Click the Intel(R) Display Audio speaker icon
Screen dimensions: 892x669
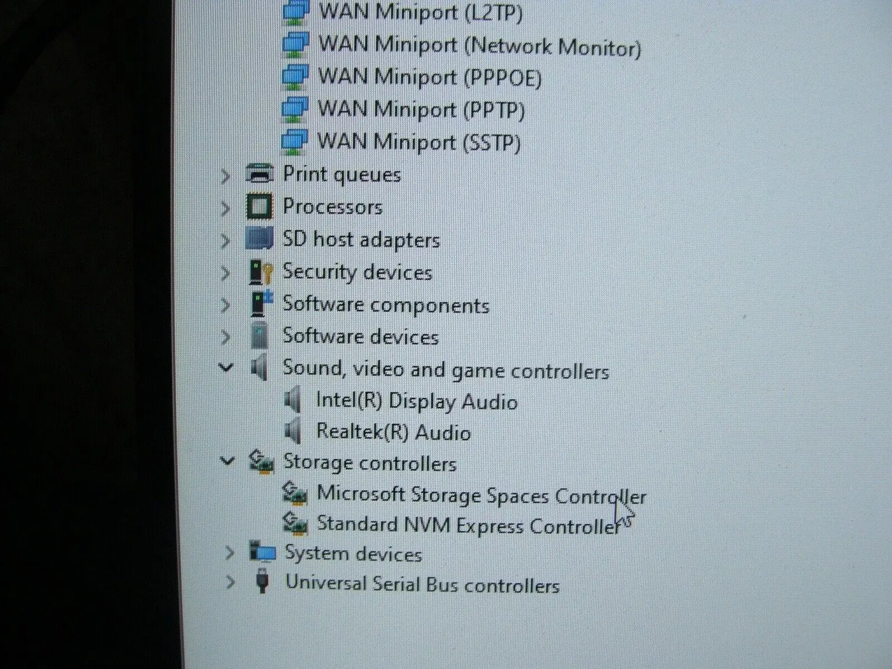click(x=293, y=400)
